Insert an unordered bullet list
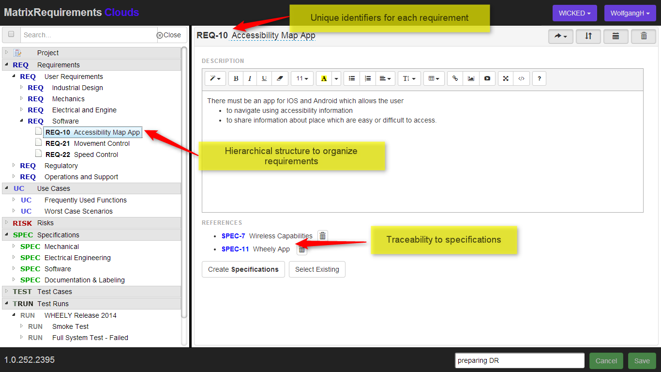 (352, 78)
